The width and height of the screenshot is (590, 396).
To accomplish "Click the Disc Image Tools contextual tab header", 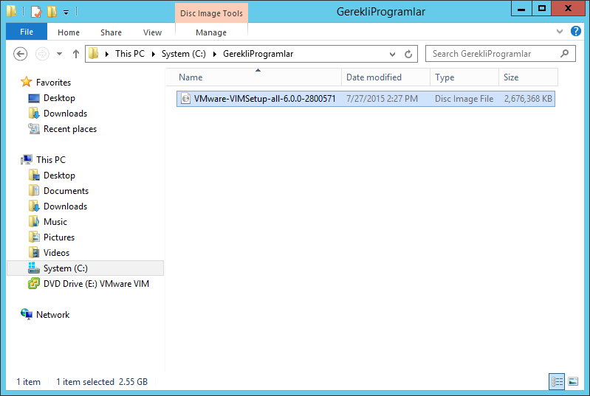I will pos(211,13).
